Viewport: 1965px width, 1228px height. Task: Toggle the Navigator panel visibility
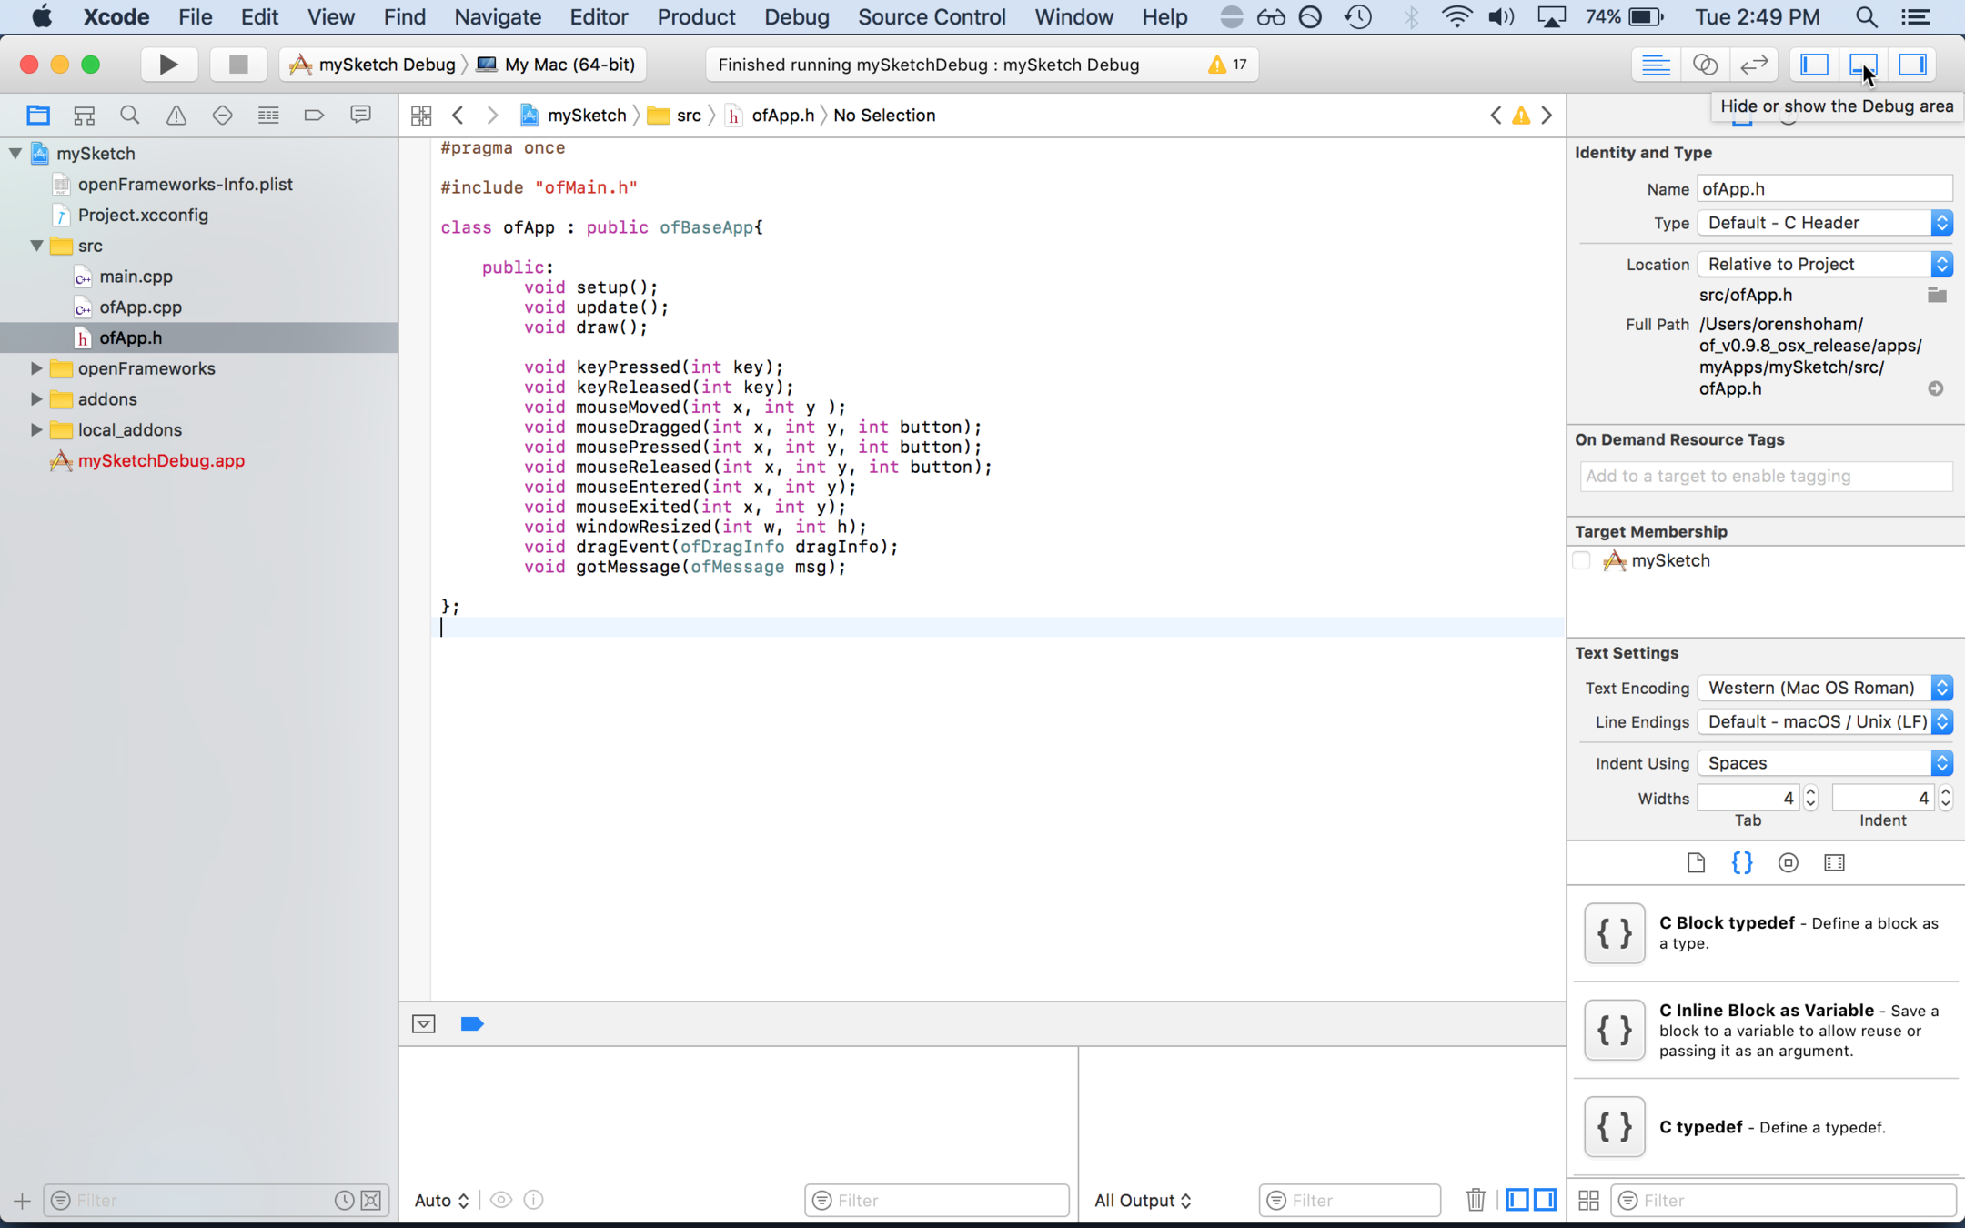point(1815,65)
